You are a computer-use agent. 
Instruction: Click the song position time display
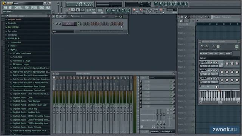[x=79, y=5]
